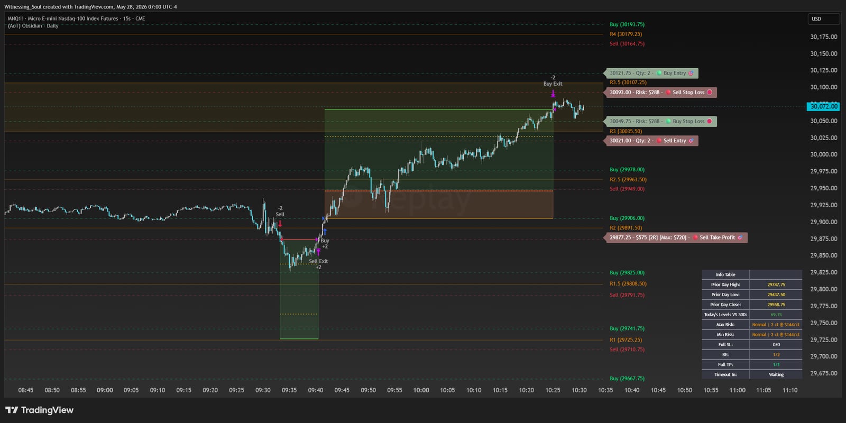
Task: Click the 69.1% Today's Levels VS 30D value
Action: coord(776,315)
